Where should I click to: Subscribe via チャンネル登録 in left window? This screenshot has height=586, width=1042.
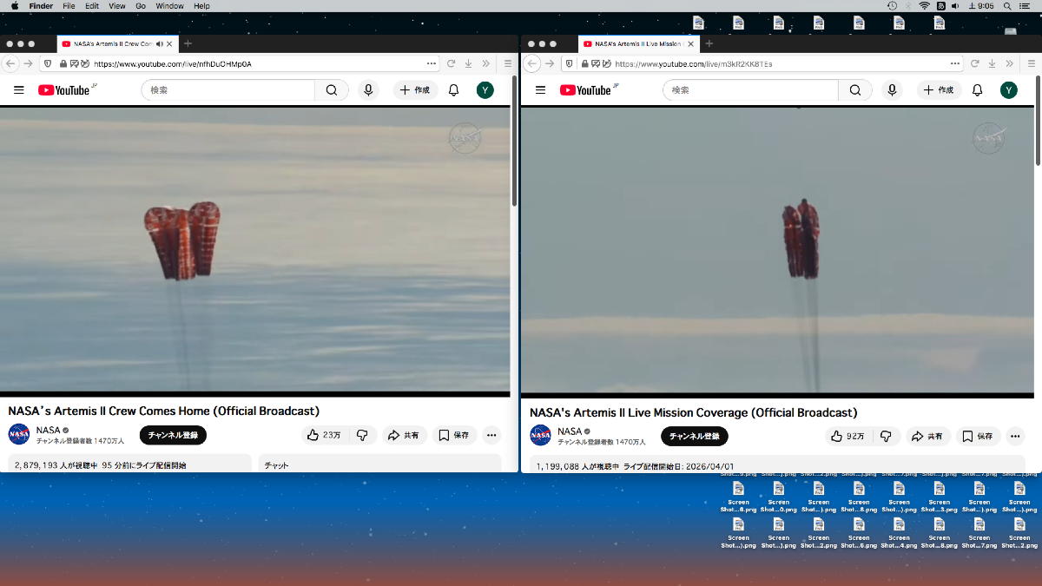(173, 435)
